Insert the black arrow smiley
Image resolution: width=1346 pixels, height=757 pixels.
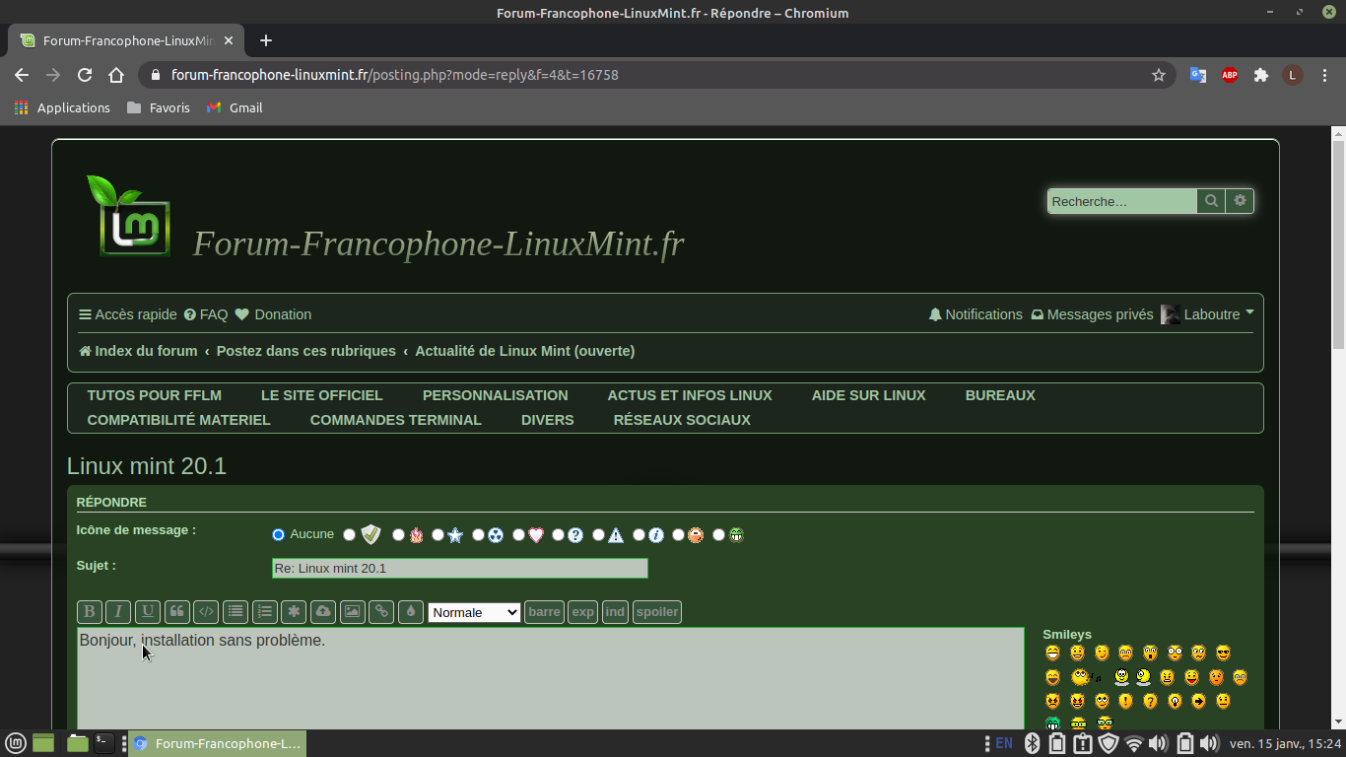coord(1199,702)
